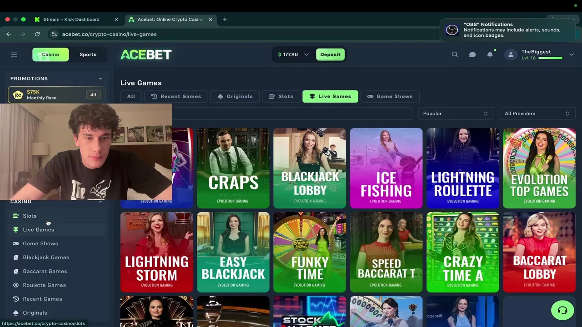The width and height of the screenshot is (582, 327).
Task: Expand the user account chevron
Action: pos(572,54)
